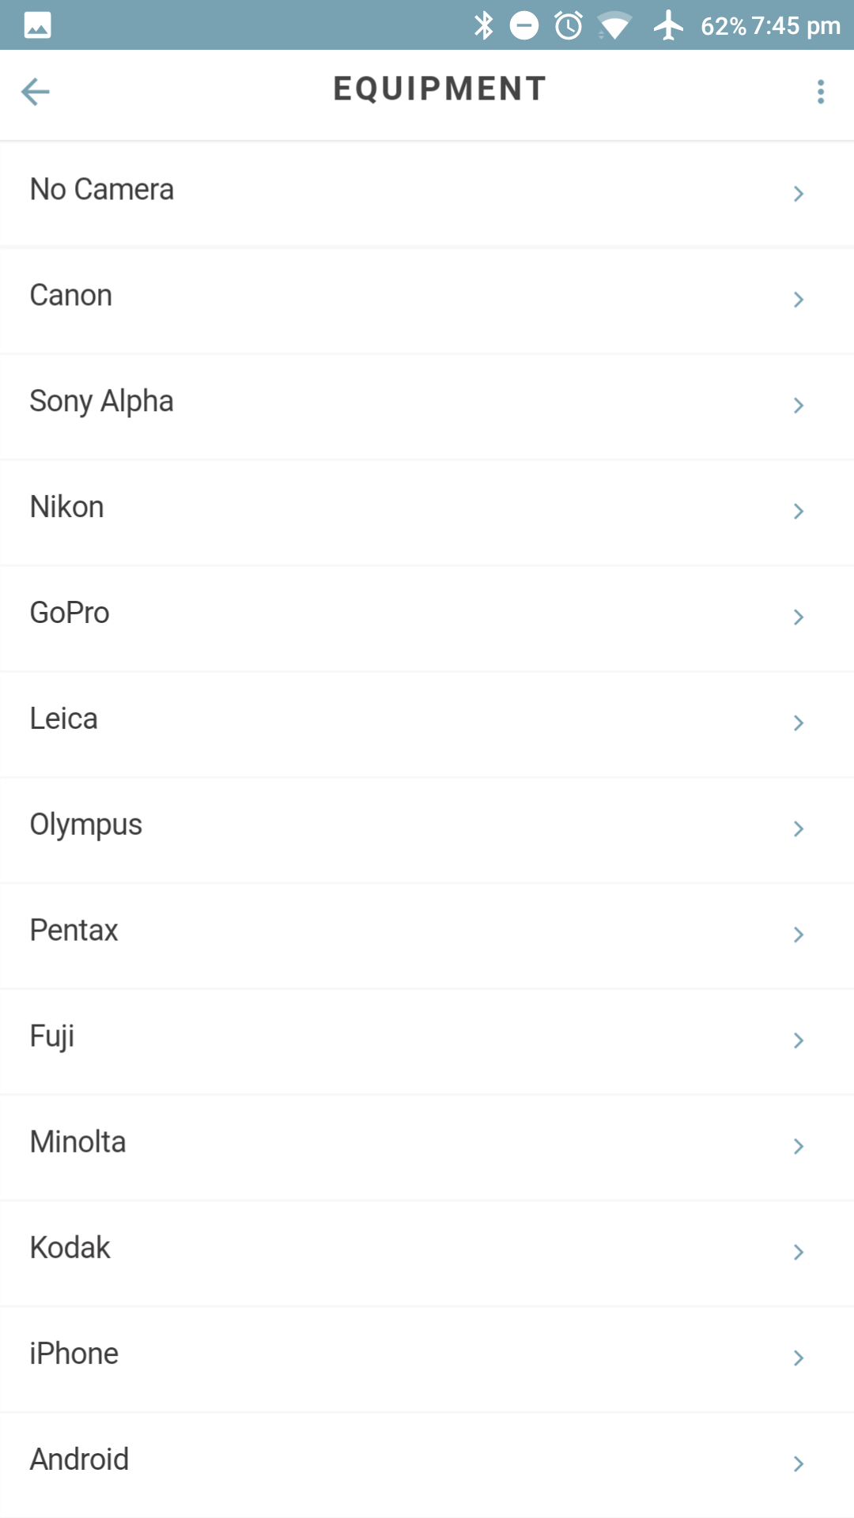Select the Android list item

79,1459
